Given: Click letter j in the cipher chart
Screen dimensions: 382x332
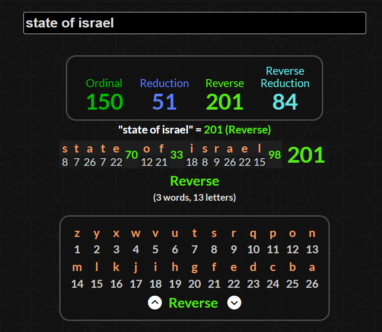Looking at the screenshot, I should click(x=136, y=267).
